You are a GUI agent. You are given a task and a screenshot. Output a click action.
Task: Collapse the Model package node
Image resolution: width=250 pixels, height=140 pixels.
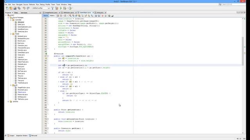pyautogui.click(x=11, y=34)
